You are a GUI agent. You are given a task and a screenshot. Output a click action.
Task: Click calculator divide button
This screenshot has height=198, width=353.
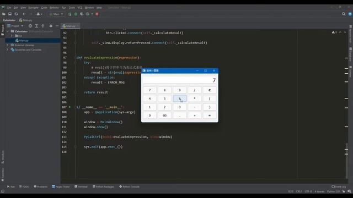195,90
